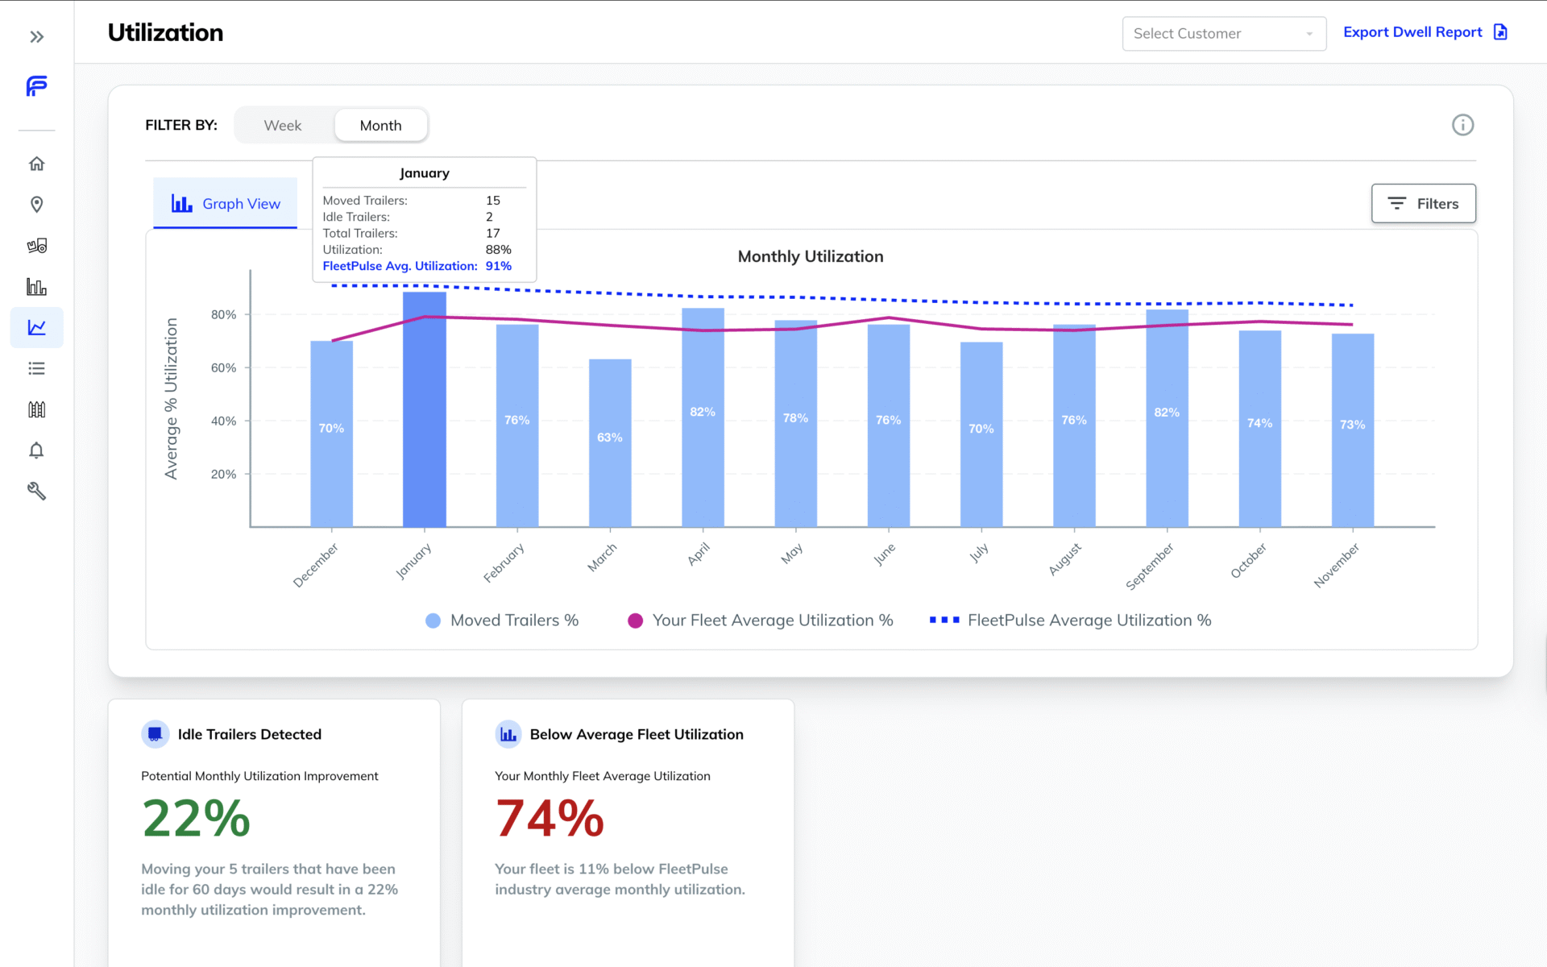Click the notifications bell icon

(x=36, y=450)
